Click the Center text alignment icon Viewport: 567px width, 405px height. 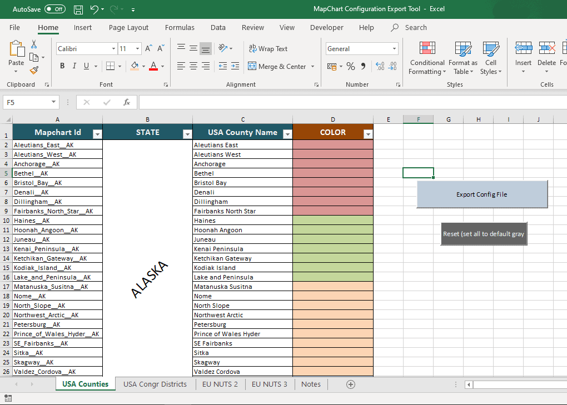point(193,66)
